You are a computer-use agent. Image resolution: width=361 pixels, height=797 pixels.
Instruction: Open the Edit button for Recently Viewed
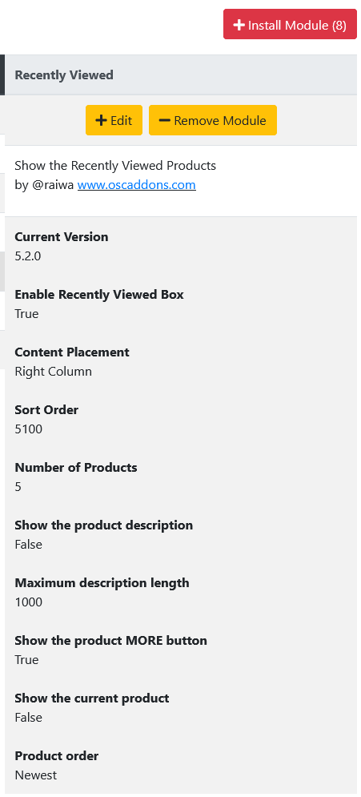(114, 120)
